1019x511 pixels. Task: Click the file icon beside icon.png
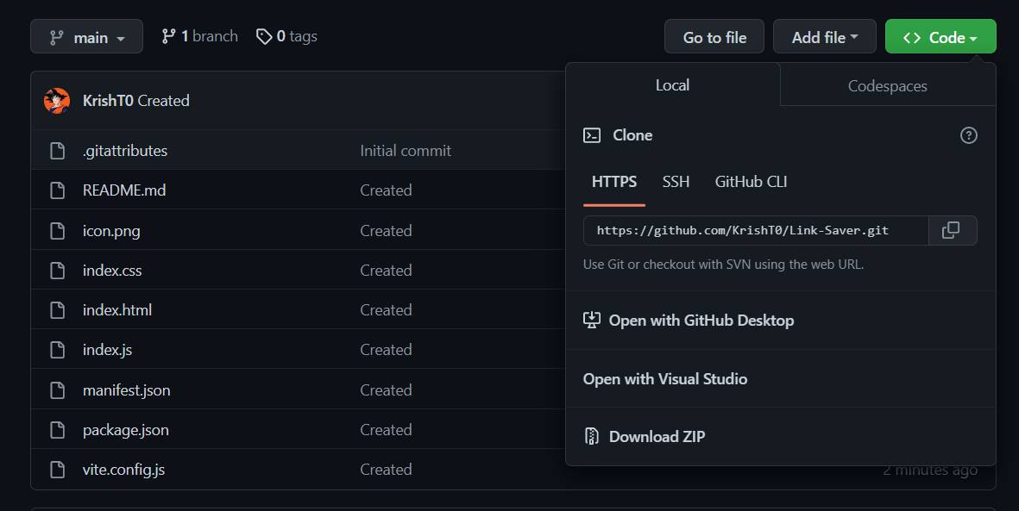[57, 230]
